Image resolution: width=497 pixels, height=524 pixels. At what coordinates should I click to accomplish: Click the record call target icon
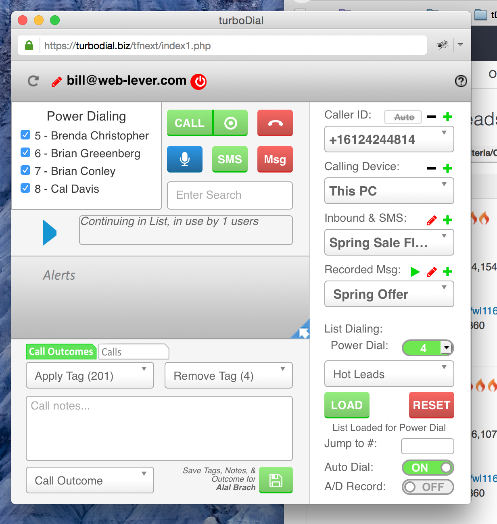(230, 123)
